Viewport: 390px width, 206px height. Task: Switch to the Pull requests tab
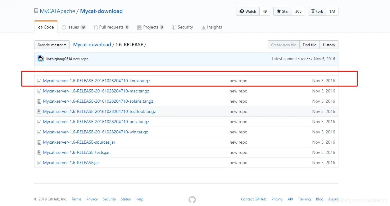(111, 27)
